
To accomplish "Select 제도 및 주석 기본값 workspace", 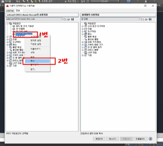I will pos(25,26).
